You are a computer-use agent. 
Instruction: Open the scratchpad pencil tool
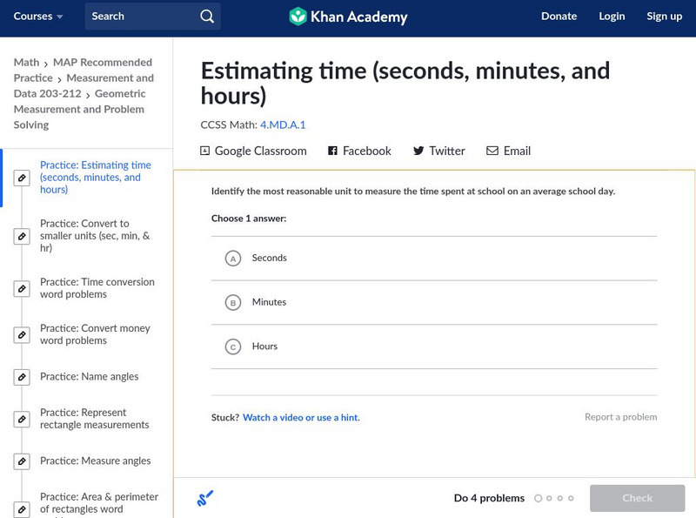pos(205,498)
